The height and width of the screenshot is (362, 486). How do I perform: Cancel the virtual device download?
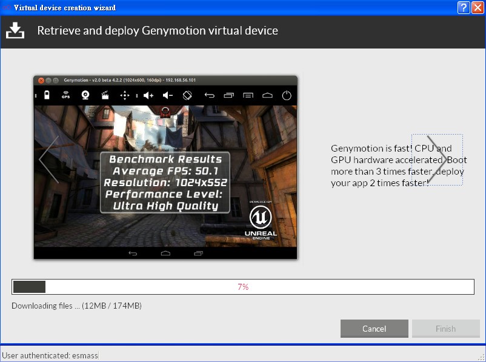coord(374,329)
